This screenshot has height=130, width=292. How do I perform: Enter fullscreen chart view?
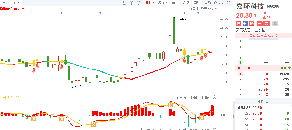coord(228,3)
